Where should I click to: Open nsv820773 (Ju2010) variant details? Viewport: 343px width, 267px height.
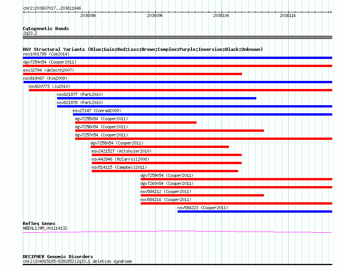pyautogui.click(x=49, y=86)
